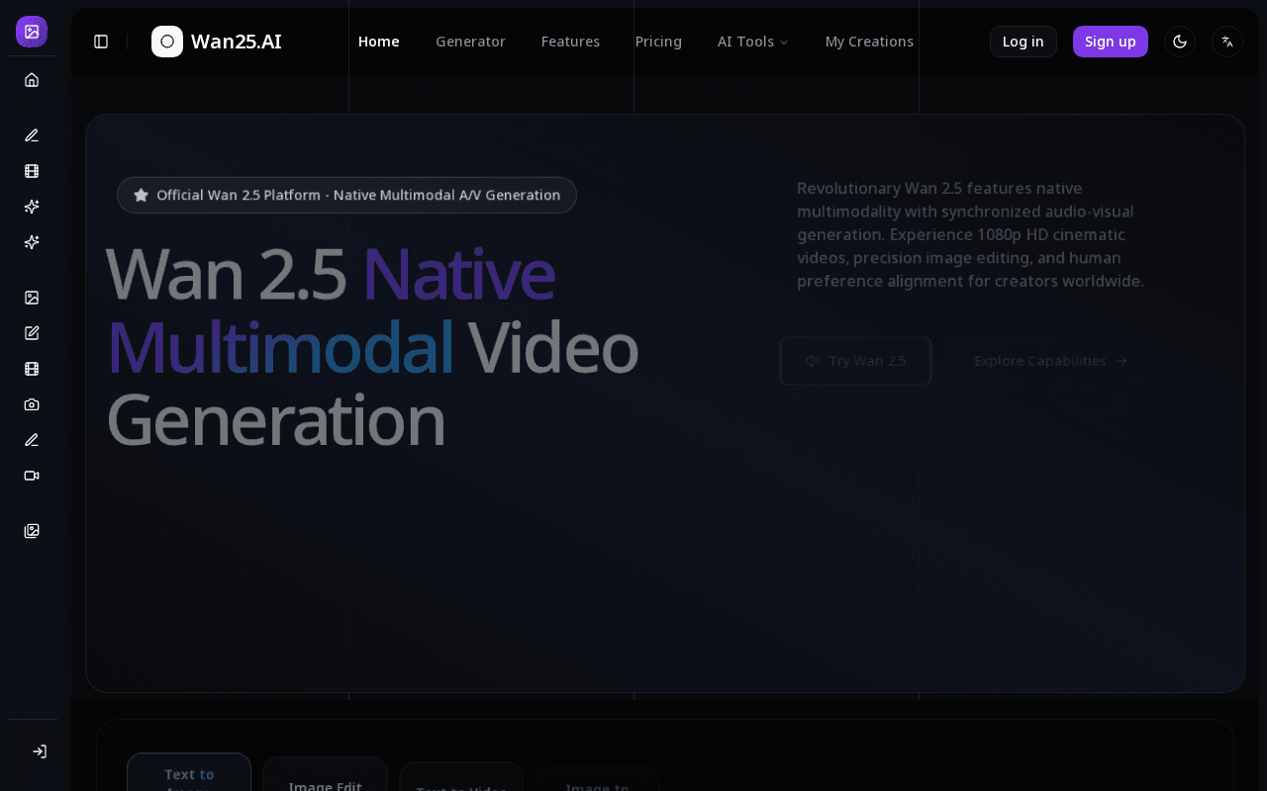Click the Try Wan 2.5 button
The image size is (1267, 791).
click(x=855, y=361)
